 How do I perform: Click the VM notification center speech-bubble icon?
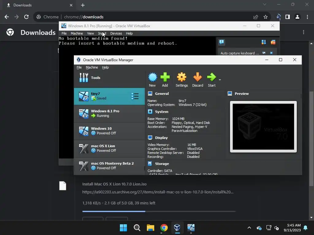pos(221,42)
